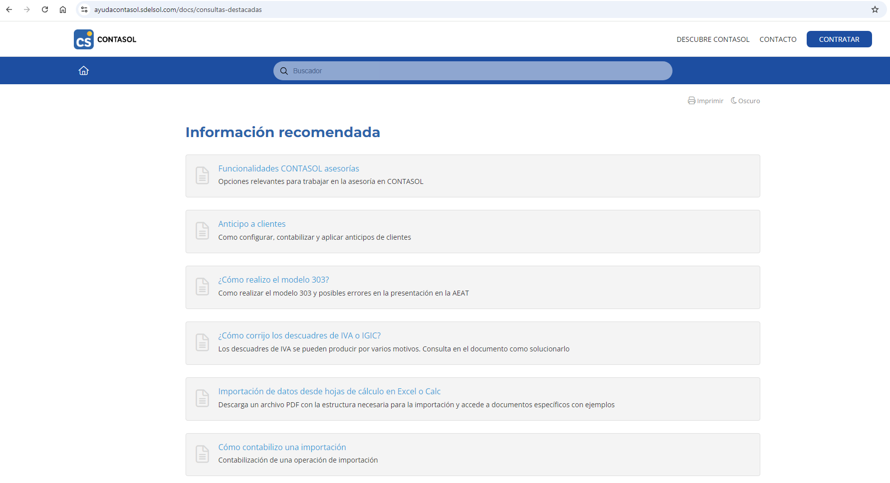This screenshot has width=890, height=483.
Task: Click document icon of descuadres de IVA card
Action: pos(202,342)
